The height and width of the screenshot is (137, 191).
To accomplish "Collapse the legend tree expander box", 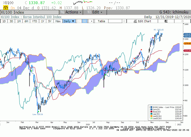I will point(149,107).
